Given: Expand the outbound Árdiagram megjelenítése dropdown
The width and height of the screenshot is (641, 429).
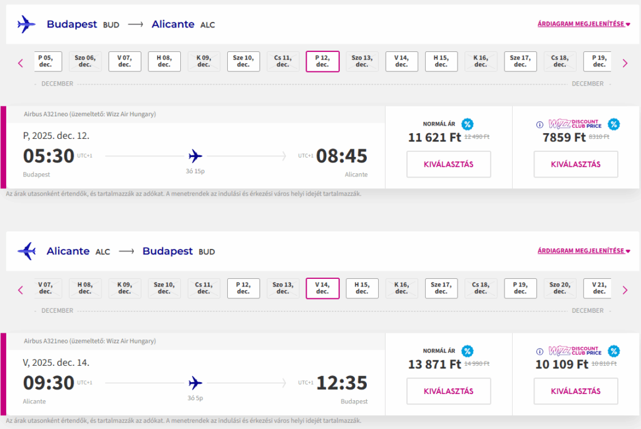Looking at the screenshot, I should click(584, 24).
